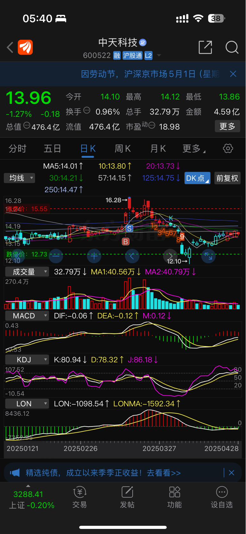Tap 设自选 to add watchlist
The height and width of the screenshot is (534, 246).
pos(222,497)
